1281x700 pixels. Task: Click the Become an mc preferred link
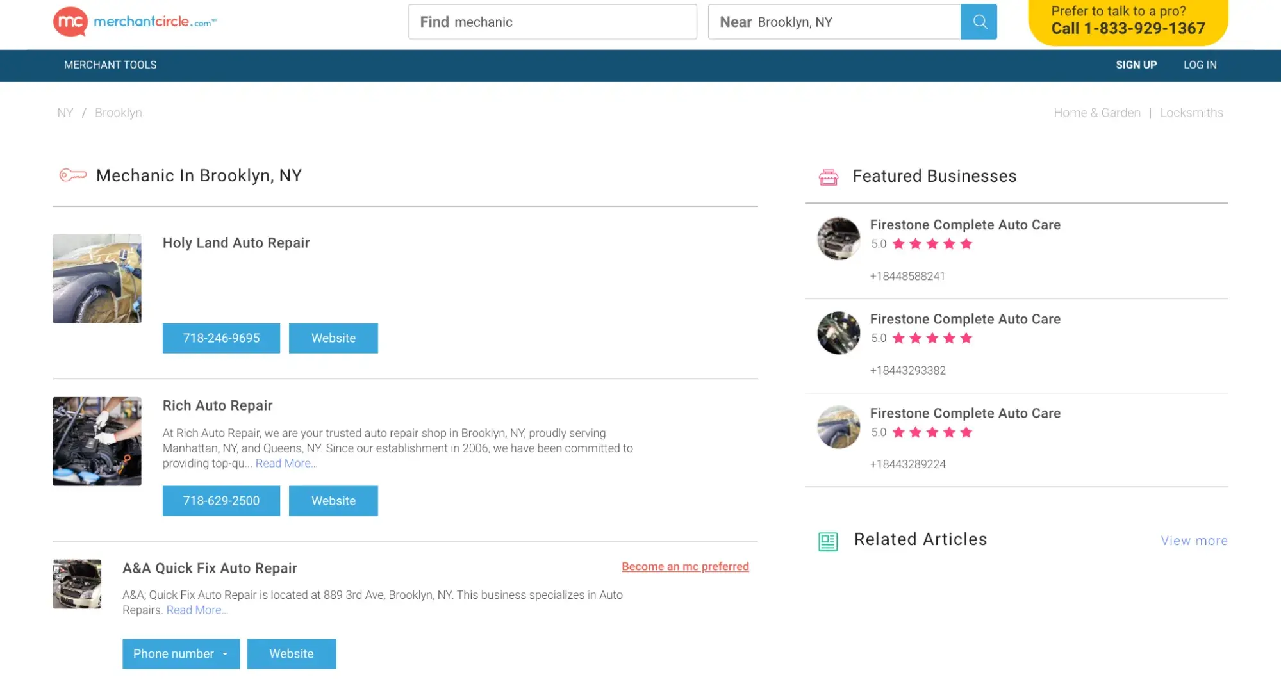[686, 566]
